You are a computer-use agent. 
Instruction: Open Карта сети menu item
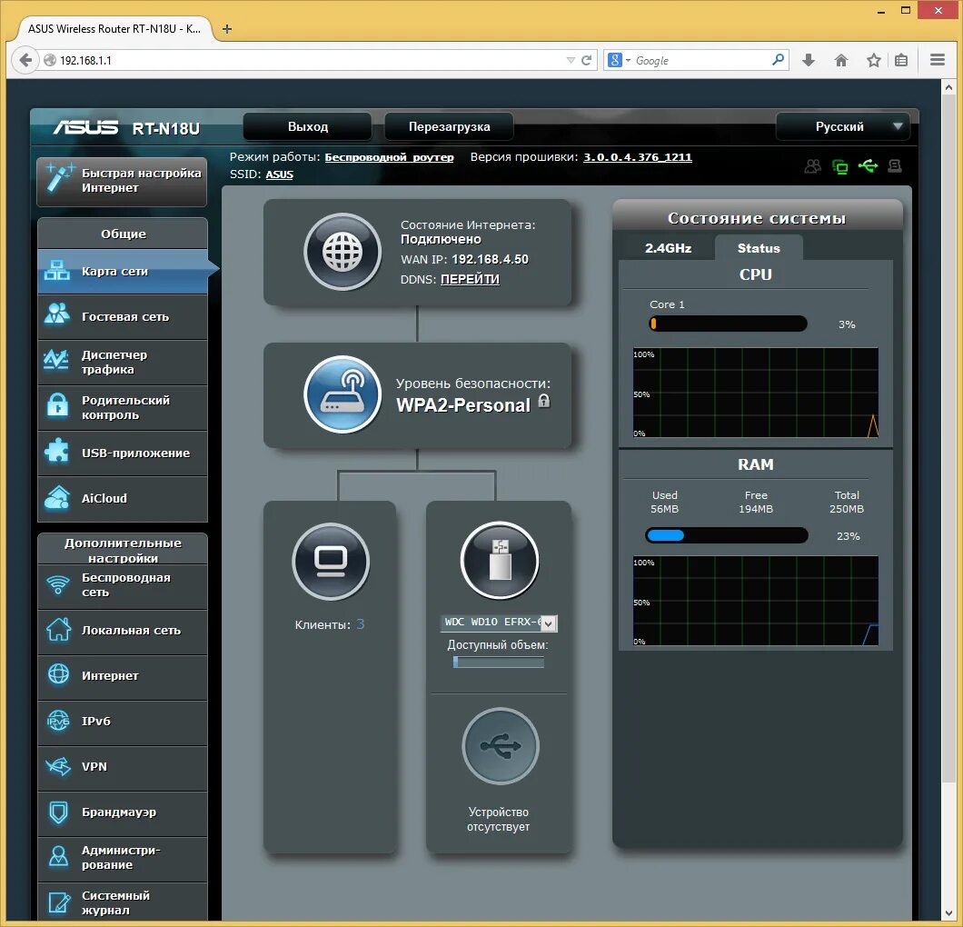[123, 271]
